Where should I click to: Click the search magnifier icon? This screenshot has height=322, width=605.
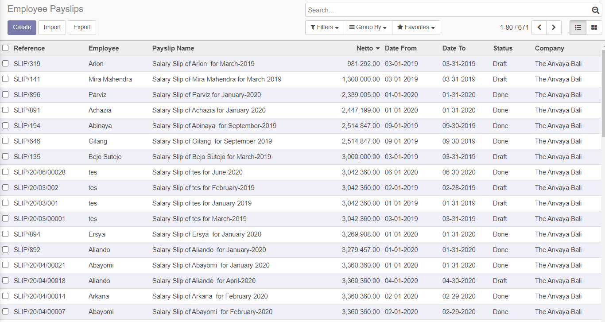pyautogui.click(x=596, y=10)
